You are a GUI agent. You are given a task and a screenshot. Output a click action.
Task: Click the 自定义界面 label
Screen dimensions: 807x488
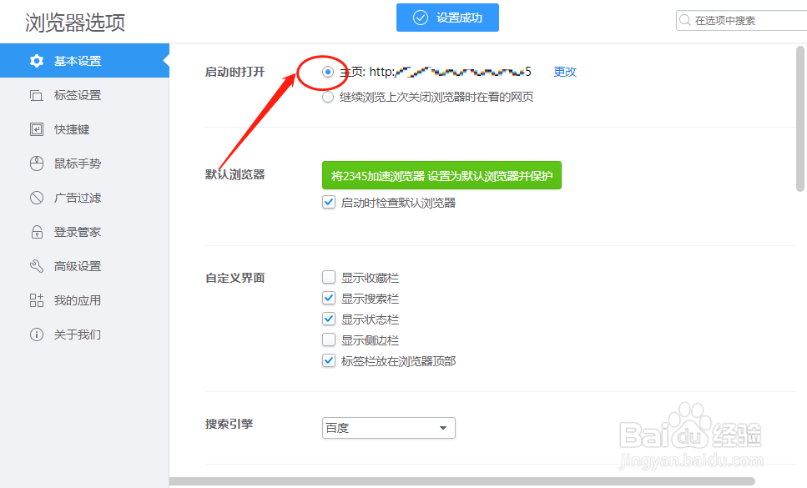(235, 278)
